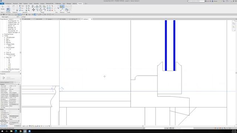Click the Match Type Properties icon

(x=17, y=10)
